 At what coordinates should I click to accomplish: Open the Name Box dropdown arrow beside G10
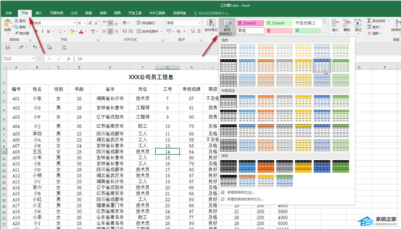(33, 59)
